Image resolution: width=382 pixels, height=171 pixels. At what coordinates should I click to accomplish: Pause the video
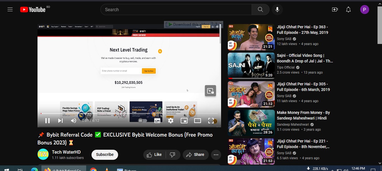48,121
